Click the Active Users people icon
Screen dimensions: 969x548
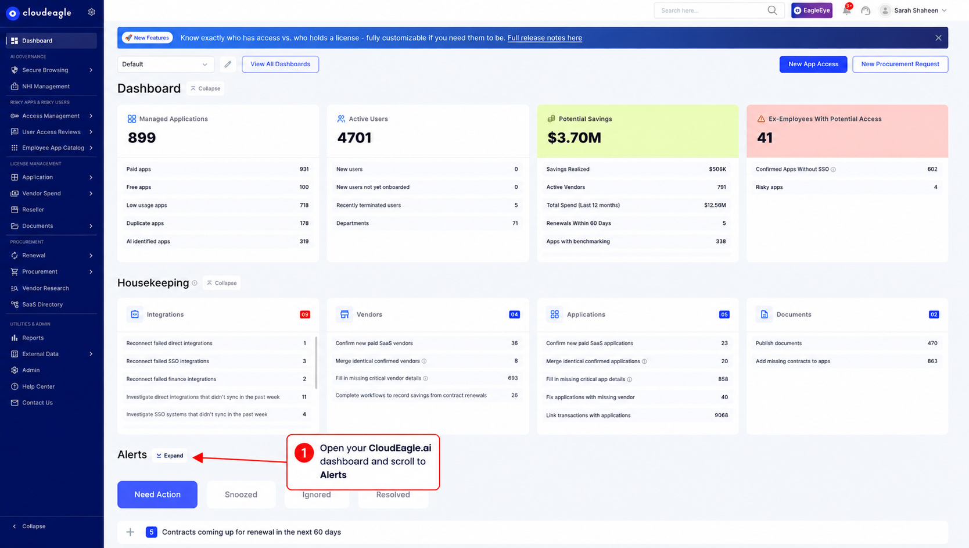click(x=341, y=119)
